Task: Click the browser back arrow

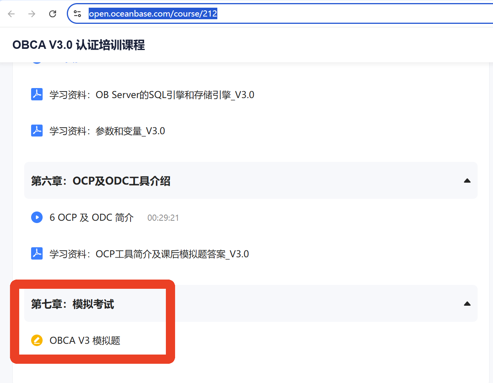Action: 12,14
